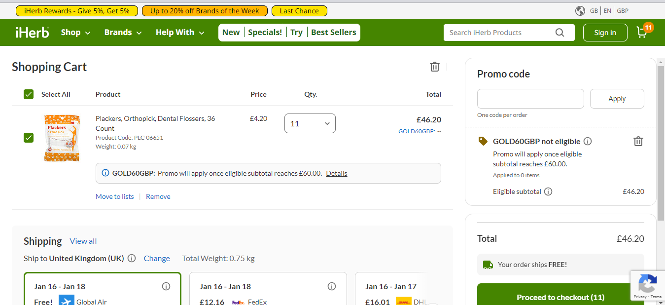Open info icon beside GOLD60GBP not eligible
The height and width of the screenshot is (305, 665).
click(588, 141)
